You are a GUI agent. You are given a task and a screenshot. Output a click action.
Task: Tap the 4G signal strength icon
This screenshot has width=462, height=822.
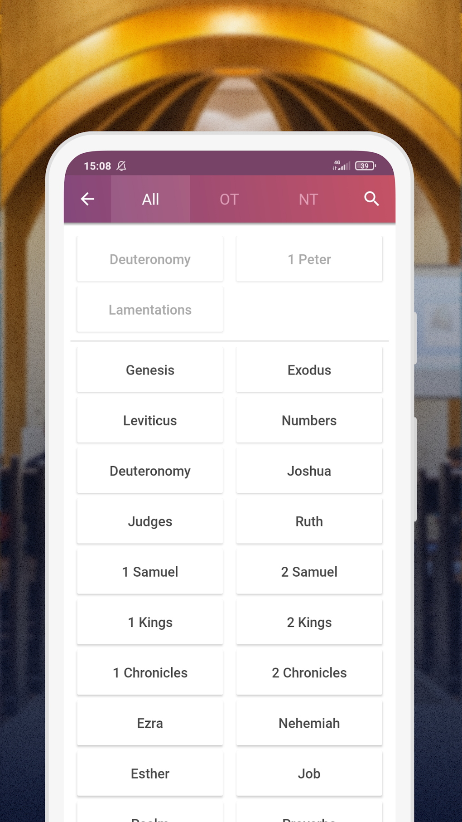(341, 165)
